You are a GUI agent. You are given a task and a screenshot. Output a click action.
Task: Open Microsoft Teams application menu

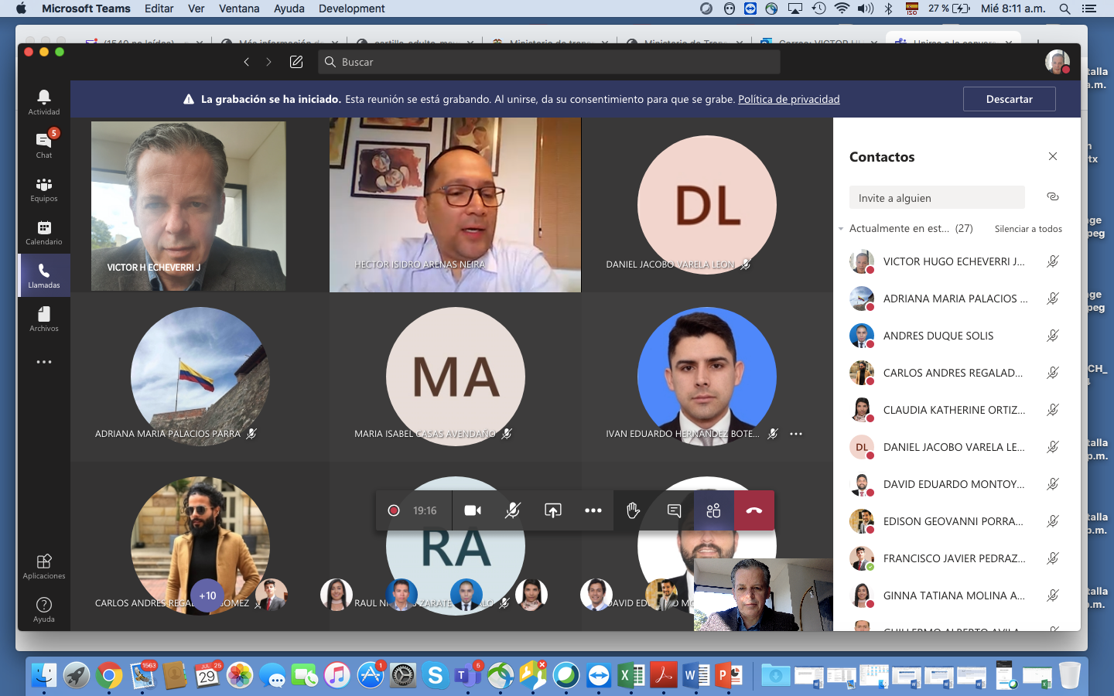[x=86, y=9]
